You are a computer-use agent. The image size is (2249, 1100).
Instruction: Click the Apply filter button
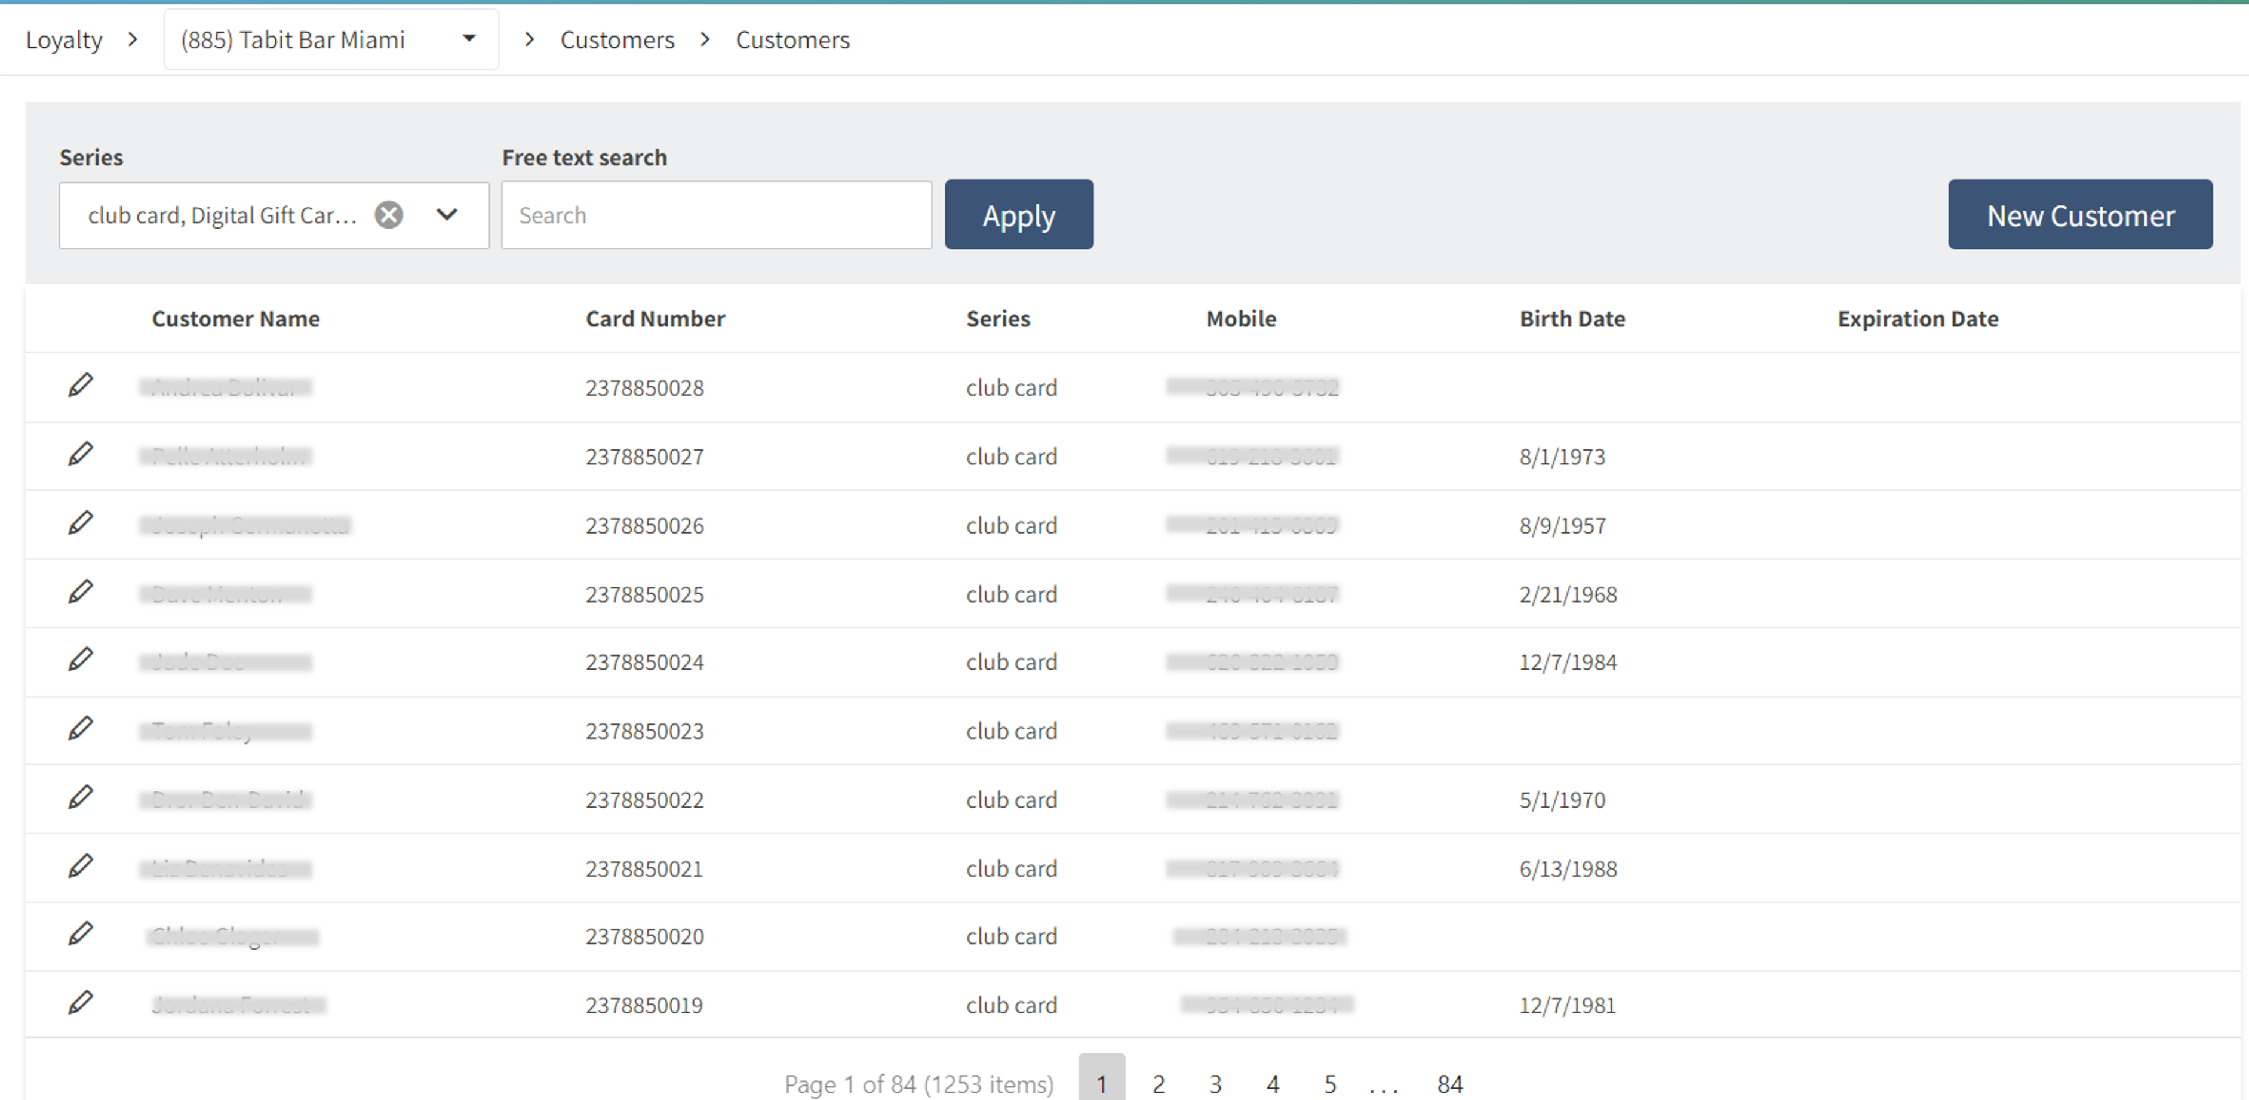pos(1018,215)
